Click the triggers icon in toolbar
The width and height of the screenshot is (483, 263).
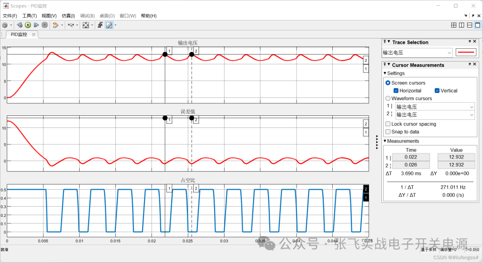tap(100, 25)
